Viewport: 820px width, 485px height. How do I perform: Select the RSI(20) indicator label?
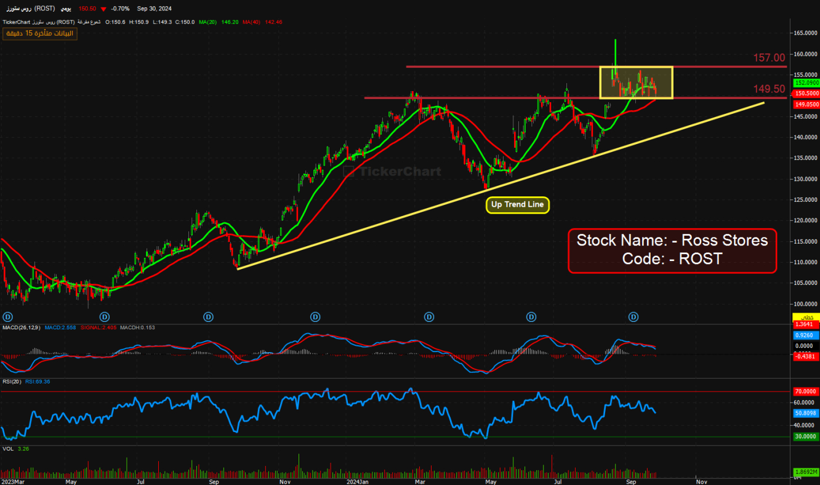pyautogui.click(x=12, y=382)
